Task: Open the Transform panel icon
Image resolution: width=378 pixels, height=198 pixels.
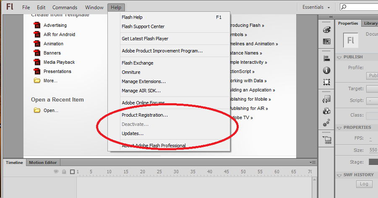Action: tap(327, 82)
